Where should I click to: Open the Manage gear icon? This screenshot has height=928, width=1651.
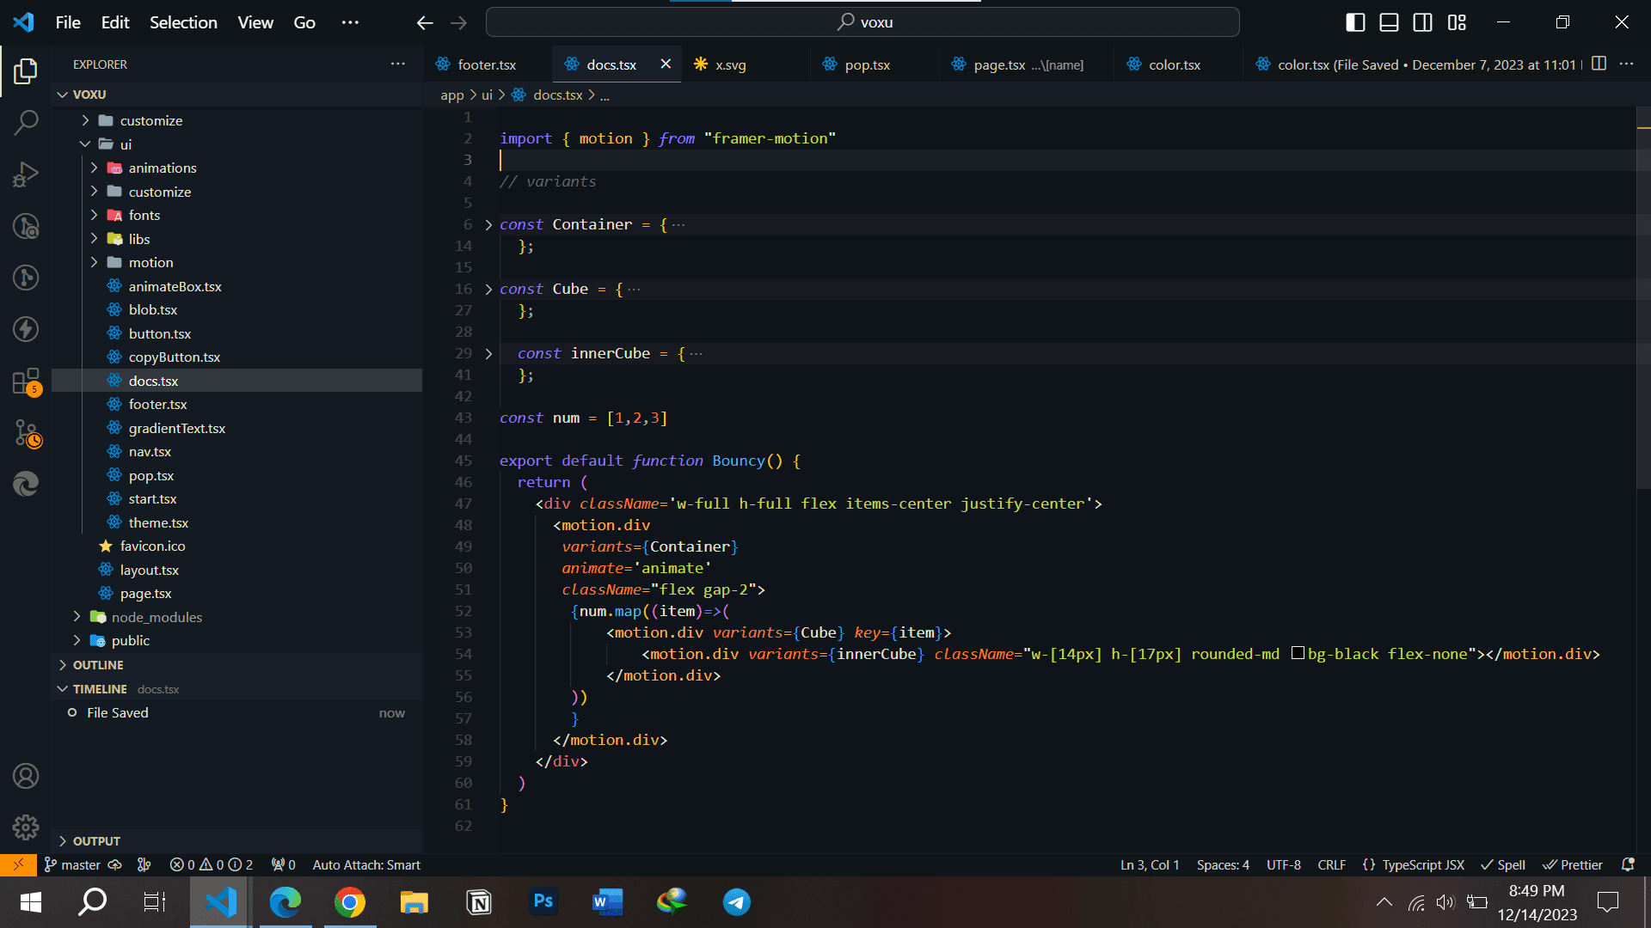(26, 827)
